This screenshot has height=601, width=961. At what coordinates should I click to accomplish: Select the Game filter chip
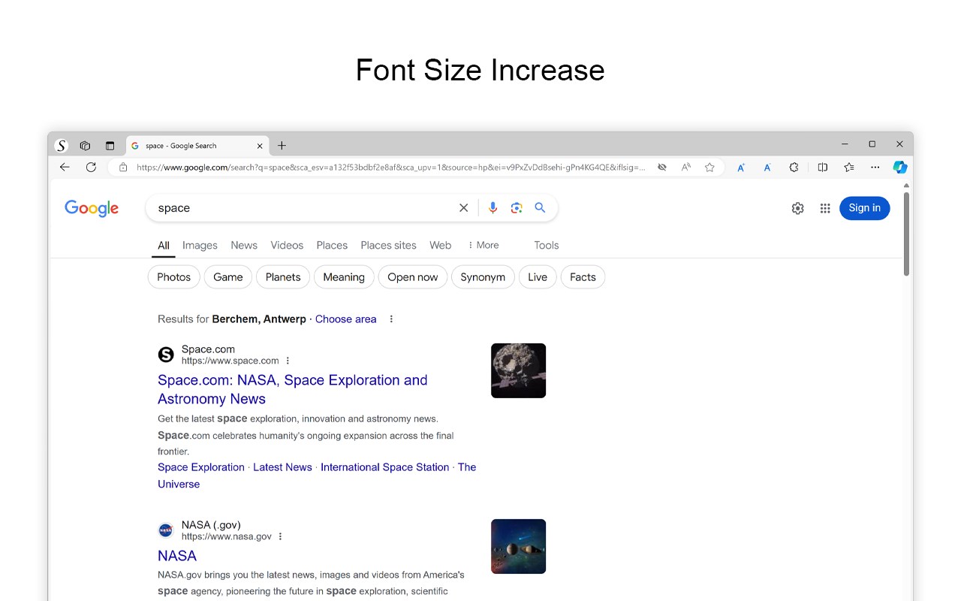(x=228, y=277)
